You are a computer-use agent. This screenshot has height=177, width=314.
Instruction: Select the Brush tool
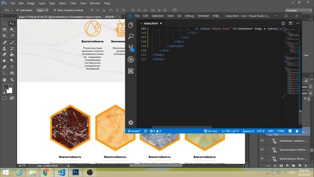pos(12,42)
